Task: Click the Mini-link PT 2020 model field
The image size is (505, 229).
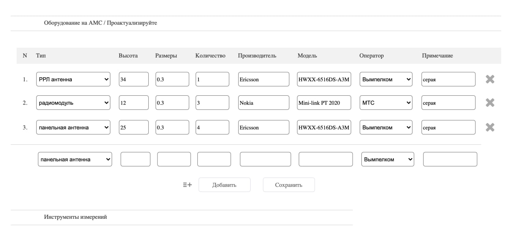Action: pos(324,103)
